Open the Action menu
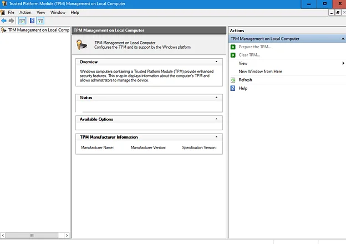The height and width of the screenshot is (244, 346). 25,13
